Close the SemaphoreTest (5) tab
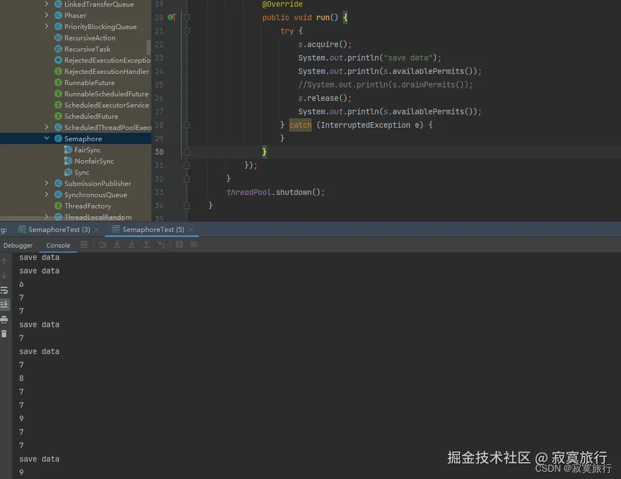 pyautogui.click(x=191, y=230)
